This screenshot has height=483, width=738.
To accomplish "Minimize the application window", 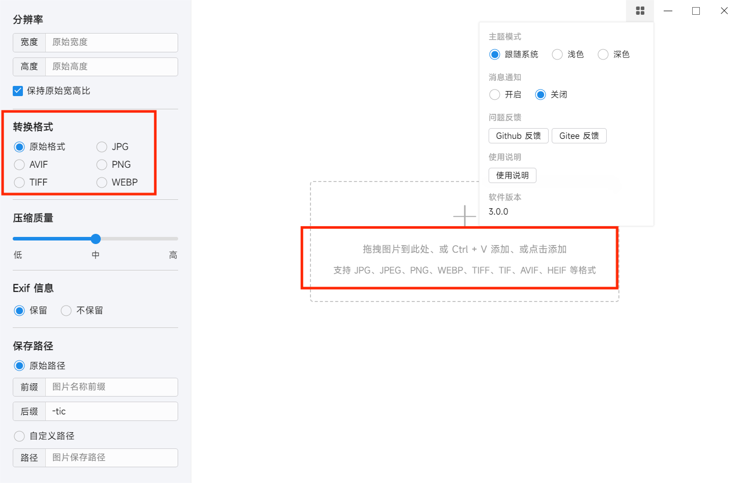I will click(668, 11).
